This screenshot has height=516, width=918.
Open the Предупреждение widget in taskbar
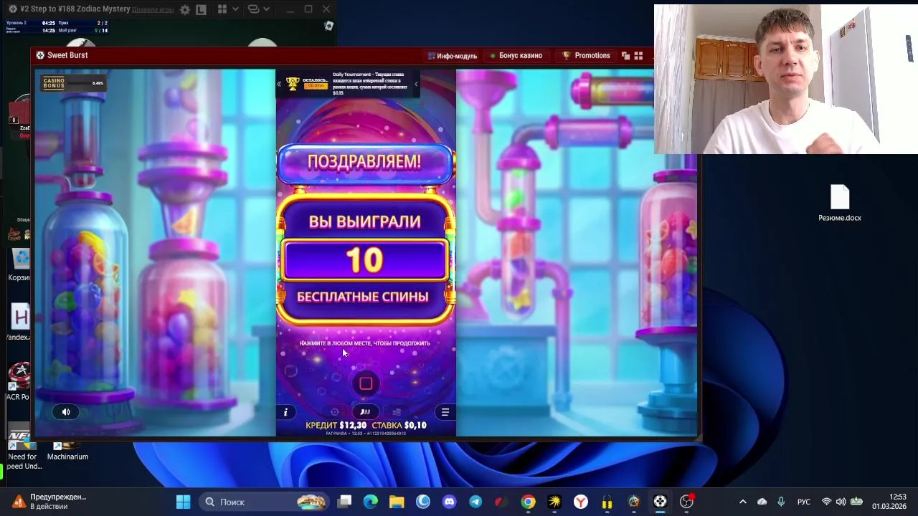click(x=49, y=502)
